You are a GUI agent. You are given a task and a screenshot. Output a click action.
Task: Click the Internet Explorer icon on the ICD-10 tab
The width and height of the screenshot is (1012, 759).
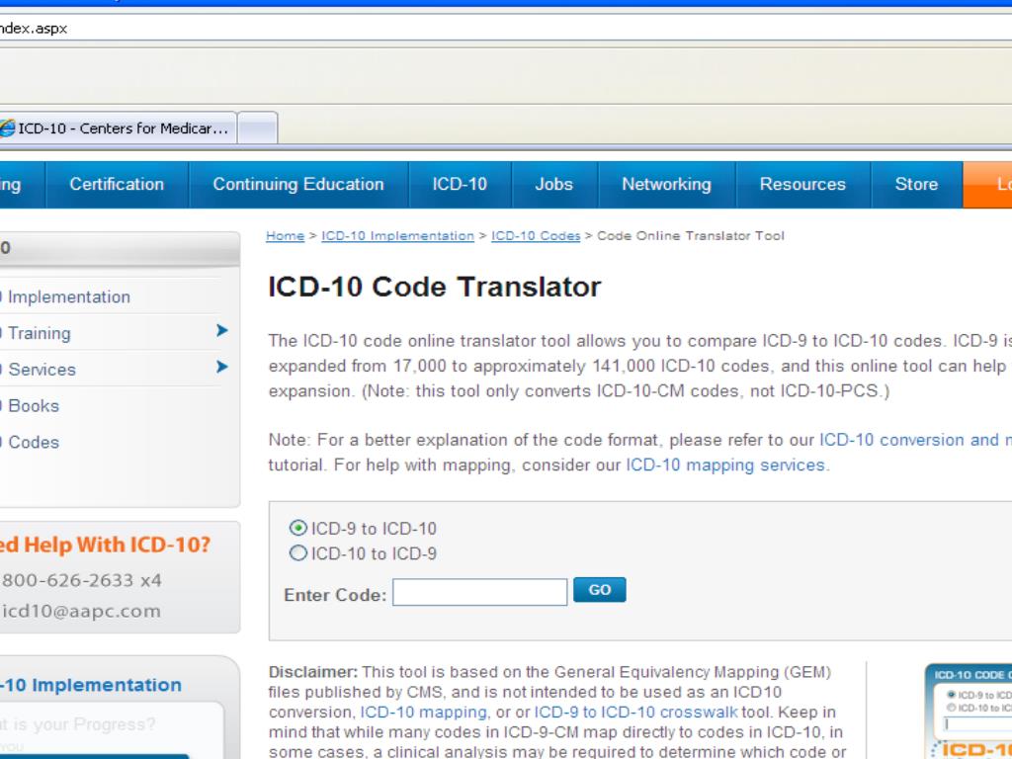[x=7, y=128]
